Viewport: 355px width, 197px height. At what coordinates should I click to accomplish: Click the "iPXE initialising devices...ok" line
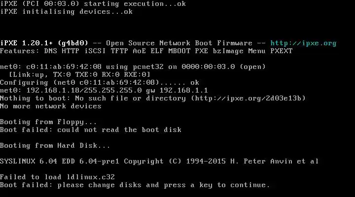(x=66, y=11)
